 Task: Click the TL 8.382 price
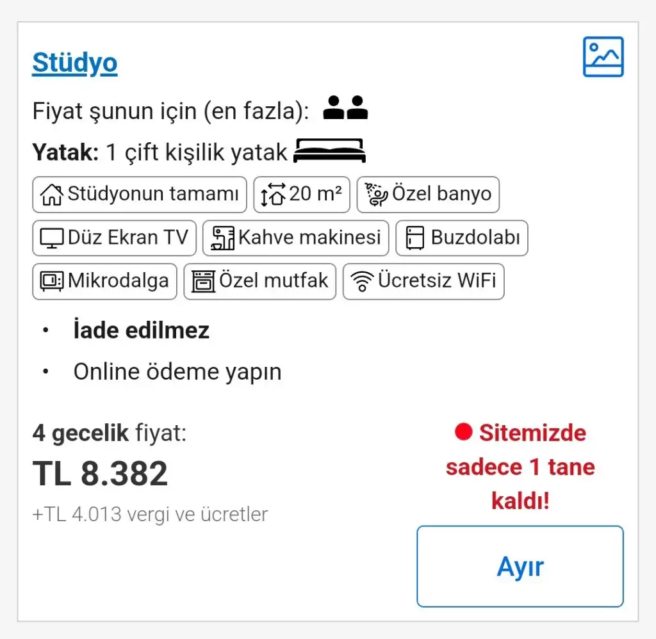(x=101, y=474)
